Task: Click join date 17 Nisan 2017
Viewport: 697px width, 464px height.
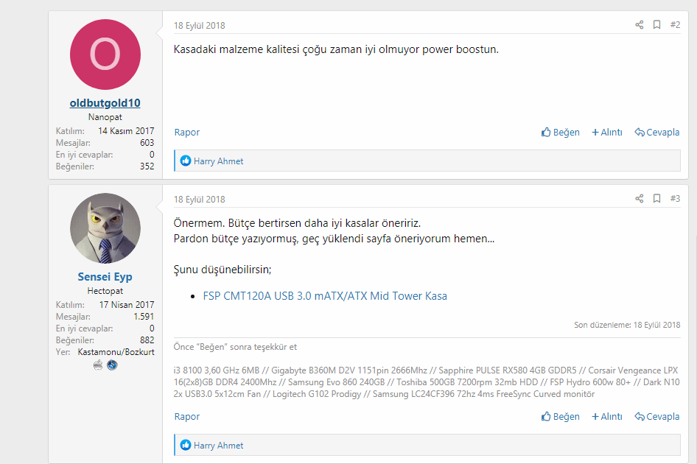Action: coord(127,305)
